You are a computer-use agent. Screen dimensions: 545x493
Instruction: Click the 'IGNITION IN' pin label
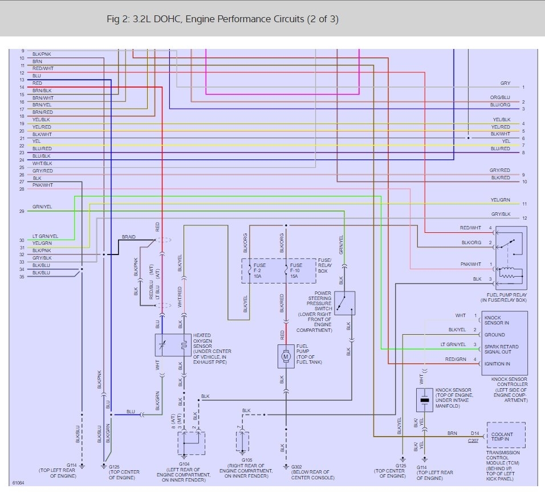(497, 364)
